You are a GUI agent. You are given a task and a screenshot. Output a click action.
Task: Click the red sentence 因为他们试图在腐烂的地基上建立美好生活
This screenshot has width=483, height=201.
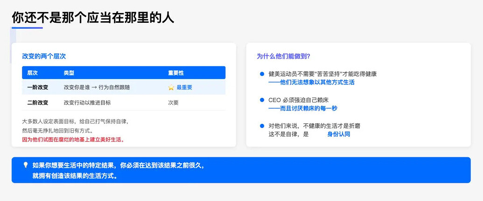(73, 140)
